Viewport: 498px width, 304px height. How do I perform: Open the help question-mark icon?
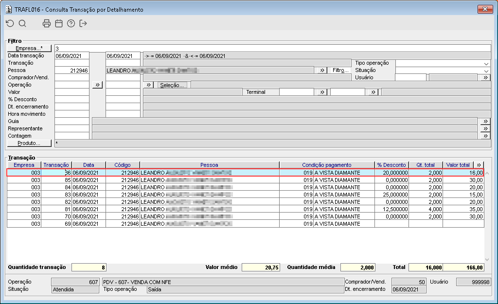point(71,23)
